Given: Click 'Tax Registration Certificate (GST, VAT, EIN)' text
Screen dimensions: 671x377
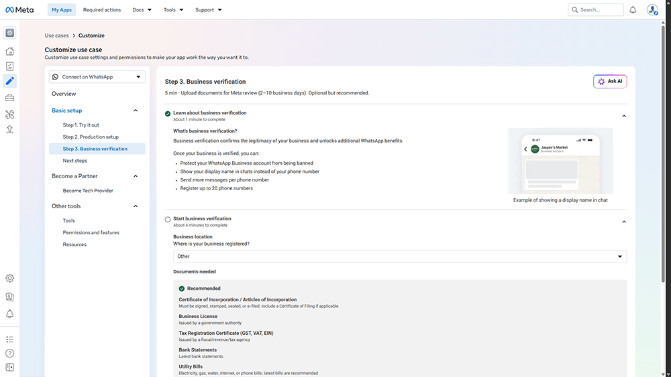Looking at the screenshot, I should pyautogui.click(x=226, y=333).
